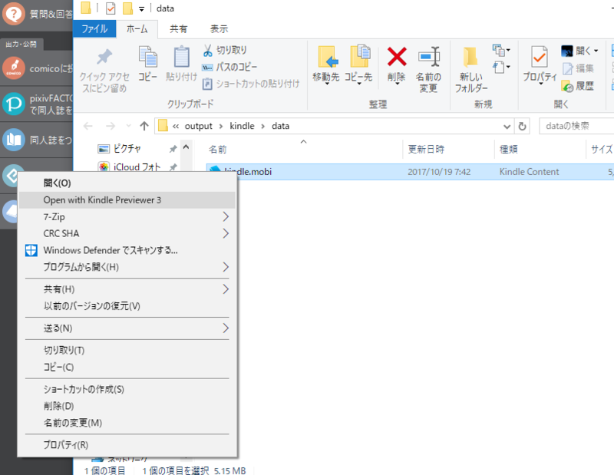Click the Back navigation arrow
614x475 pixels.
[88, 126]
